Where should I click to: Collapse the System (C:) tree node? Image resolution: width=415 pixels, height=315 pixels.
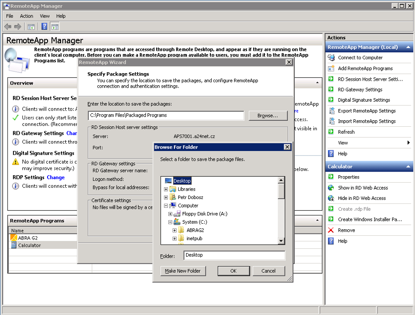(170, 222)
